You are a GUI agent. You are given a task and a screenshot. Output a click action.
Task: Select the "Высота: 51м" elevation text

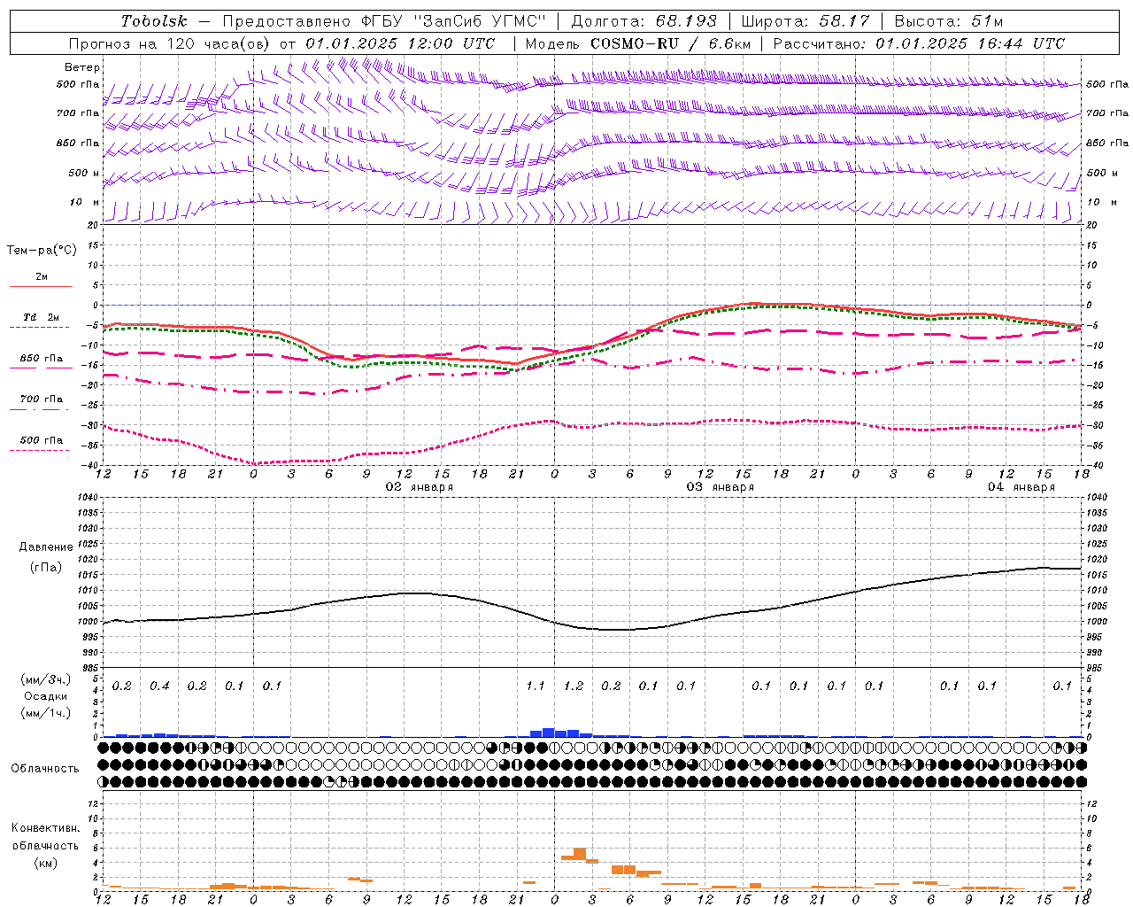point(948,21)
